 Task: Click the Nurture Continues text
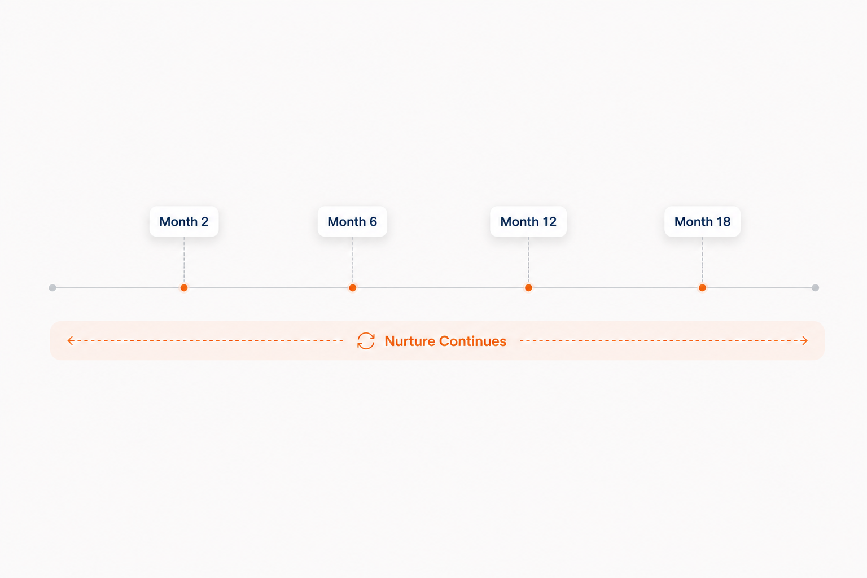[445, 341]
